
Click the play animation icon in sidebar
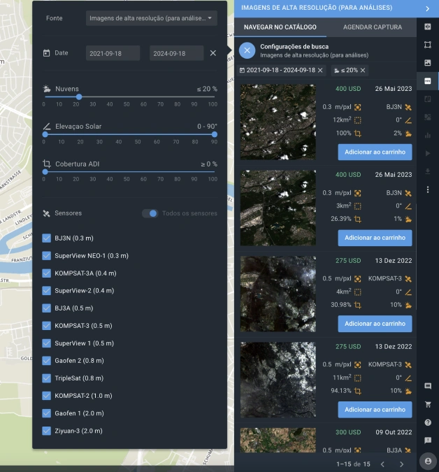[x=428, y=153]
